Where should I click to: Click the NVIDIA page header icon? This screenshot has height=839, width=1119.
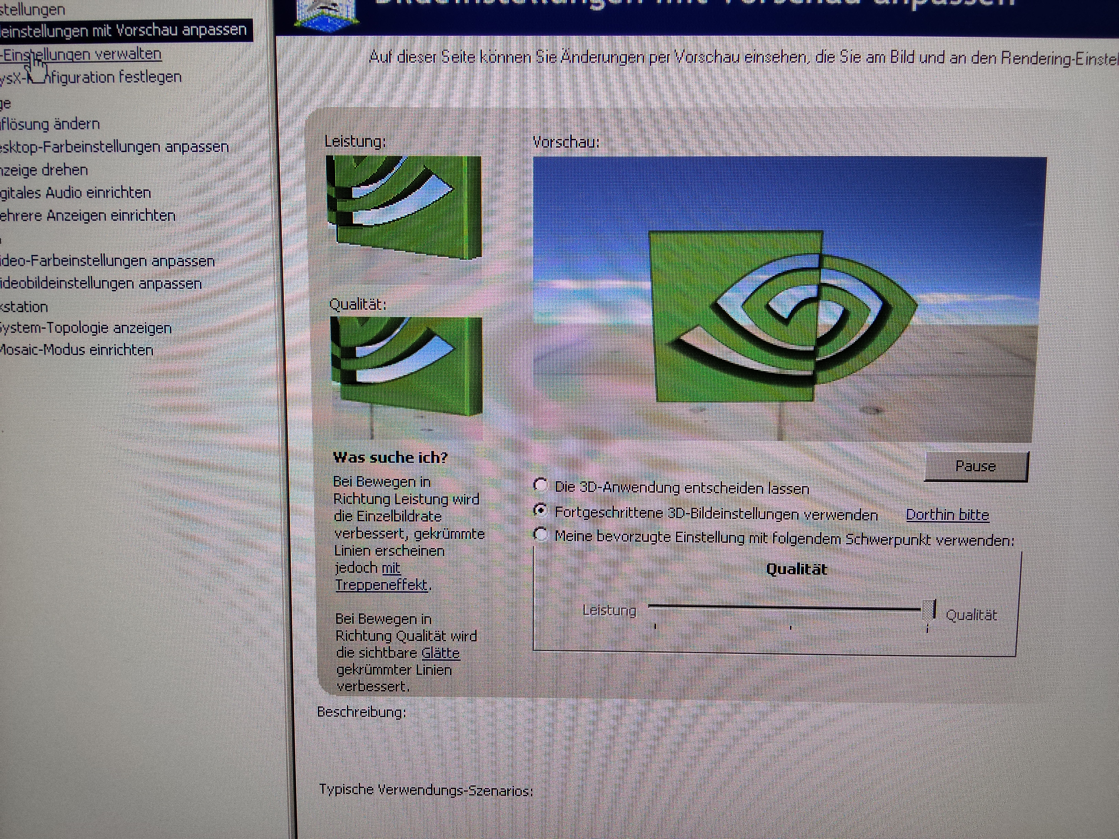[327, 15]
